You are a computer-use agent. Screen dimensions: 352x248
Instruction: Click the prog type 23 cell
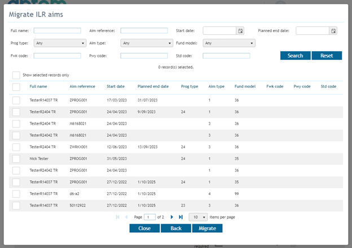(183, 205)
